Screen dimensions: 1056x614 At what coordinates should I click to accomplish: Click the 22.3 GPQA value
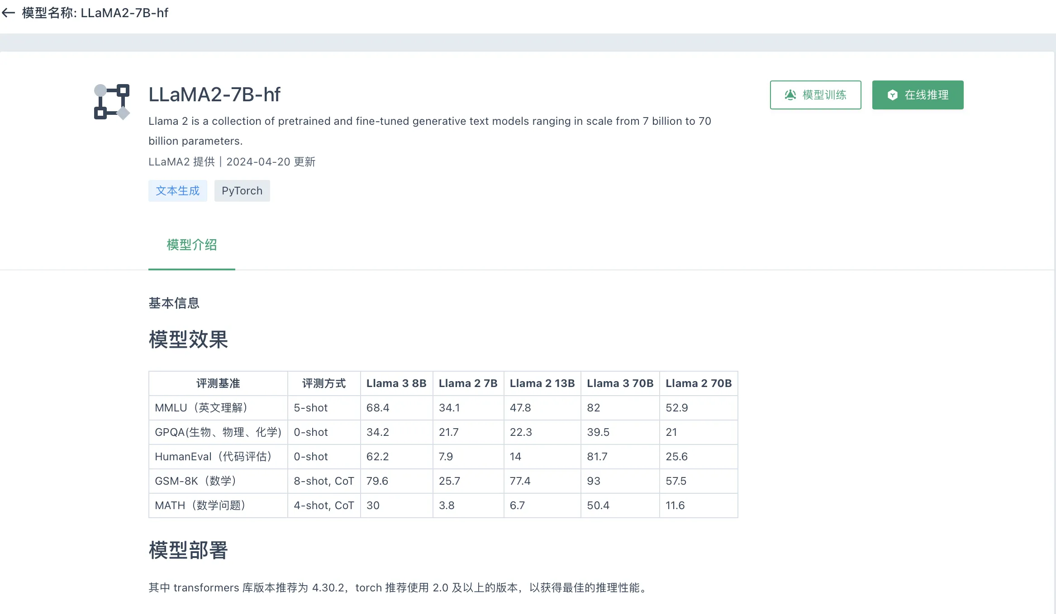[521, 432]
